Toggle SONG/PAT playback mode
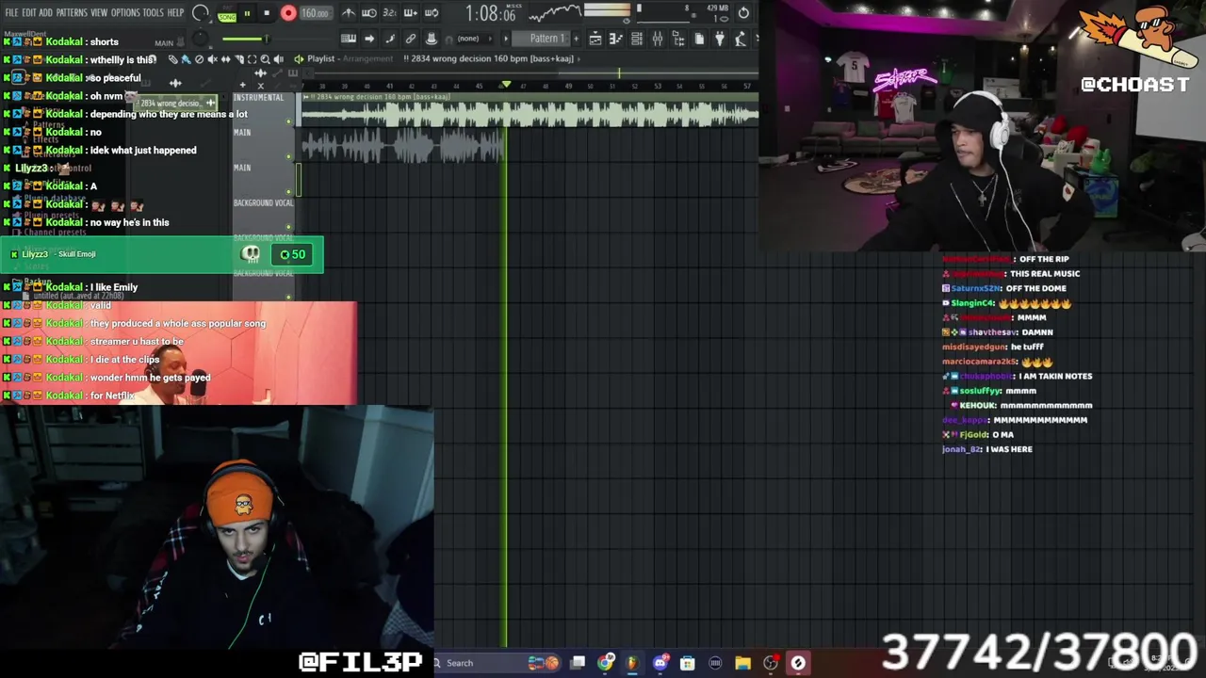This screenshot has width=1206, height=678. (227, 14)
